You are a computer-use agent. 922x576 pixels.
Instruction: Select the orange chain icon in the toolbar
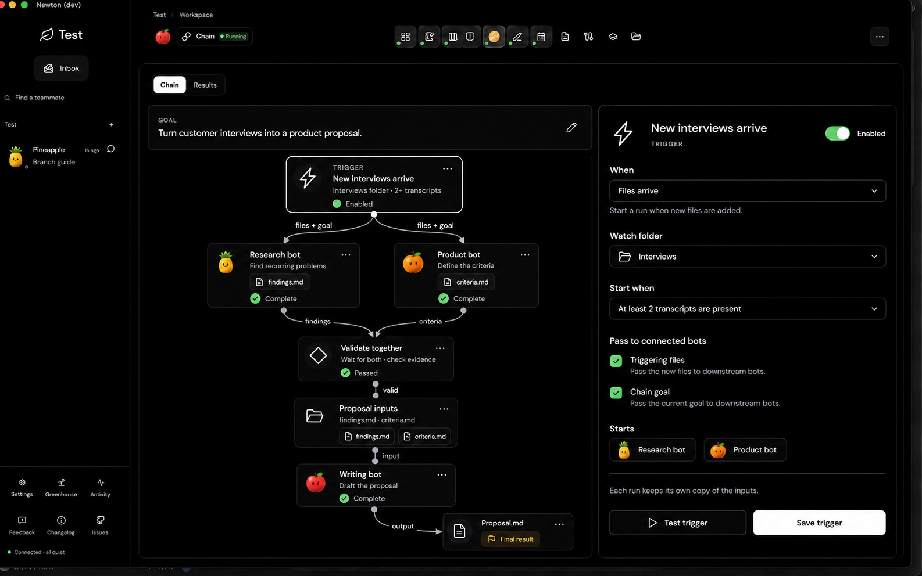[494, 37]
